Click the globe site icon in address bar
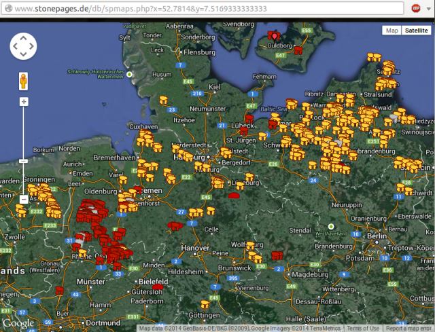The image size is (435, 332). (x=9, y=8)
